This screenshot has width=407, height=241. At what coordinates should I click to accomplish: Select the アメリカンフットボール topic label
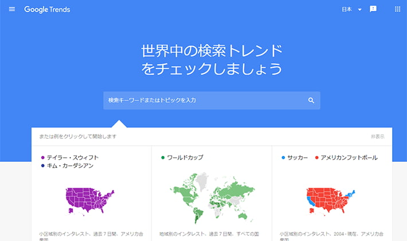(349, 157)
